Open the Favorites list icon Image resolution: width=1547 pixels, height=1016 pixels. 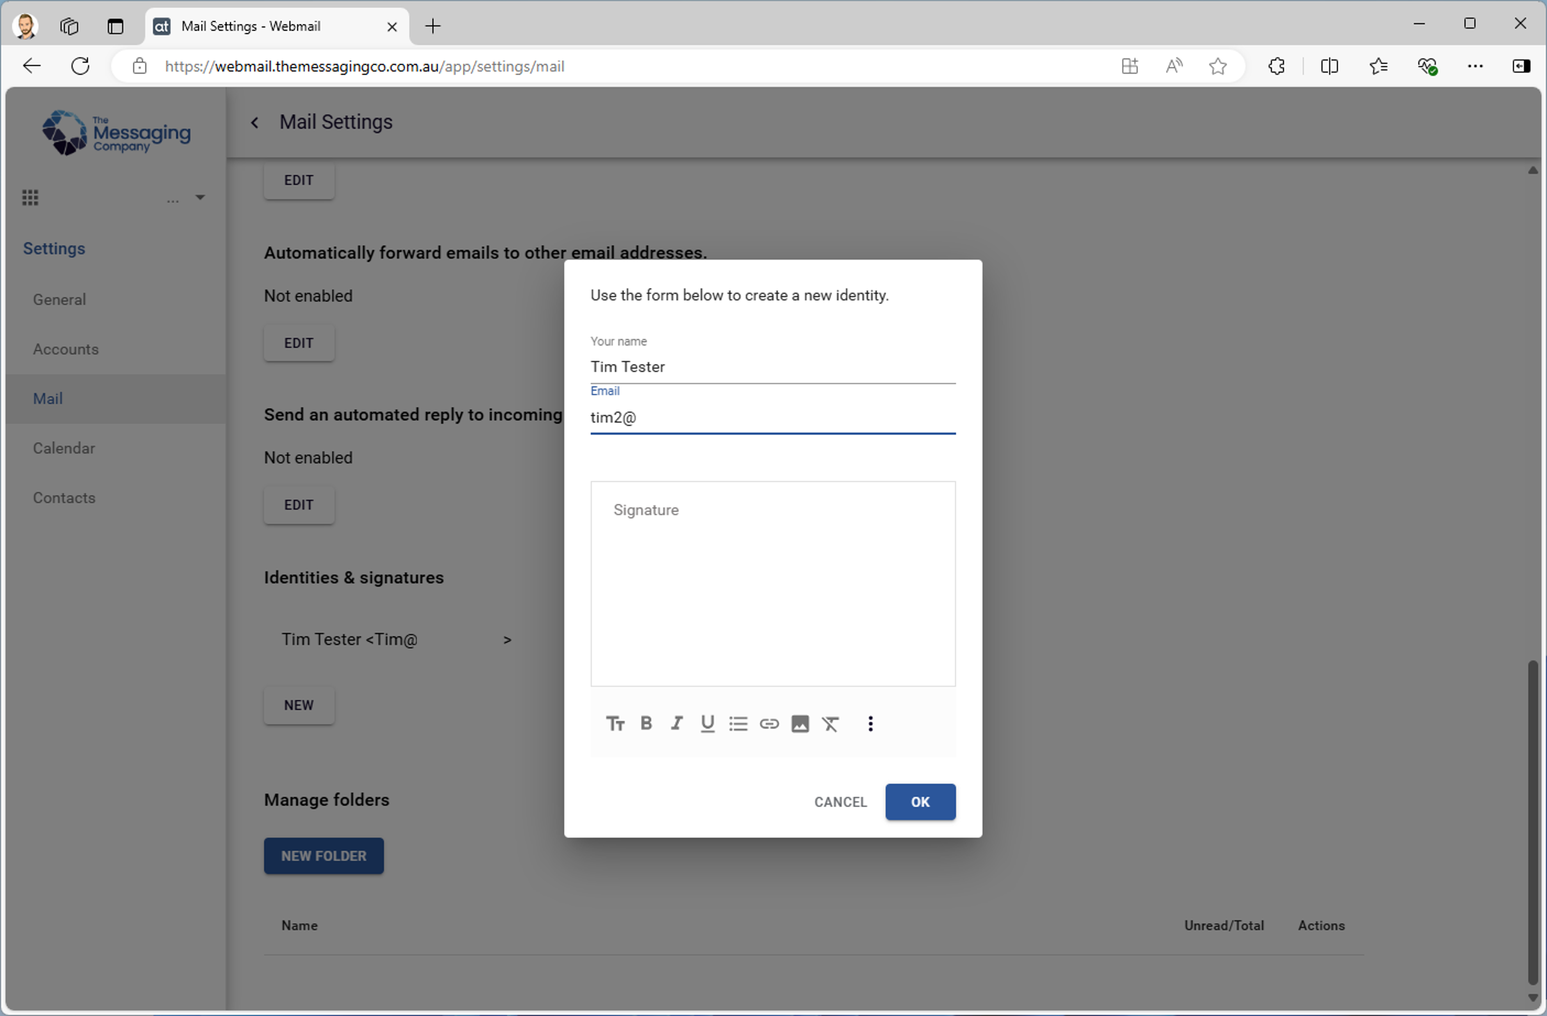(x=1378, y=66)
